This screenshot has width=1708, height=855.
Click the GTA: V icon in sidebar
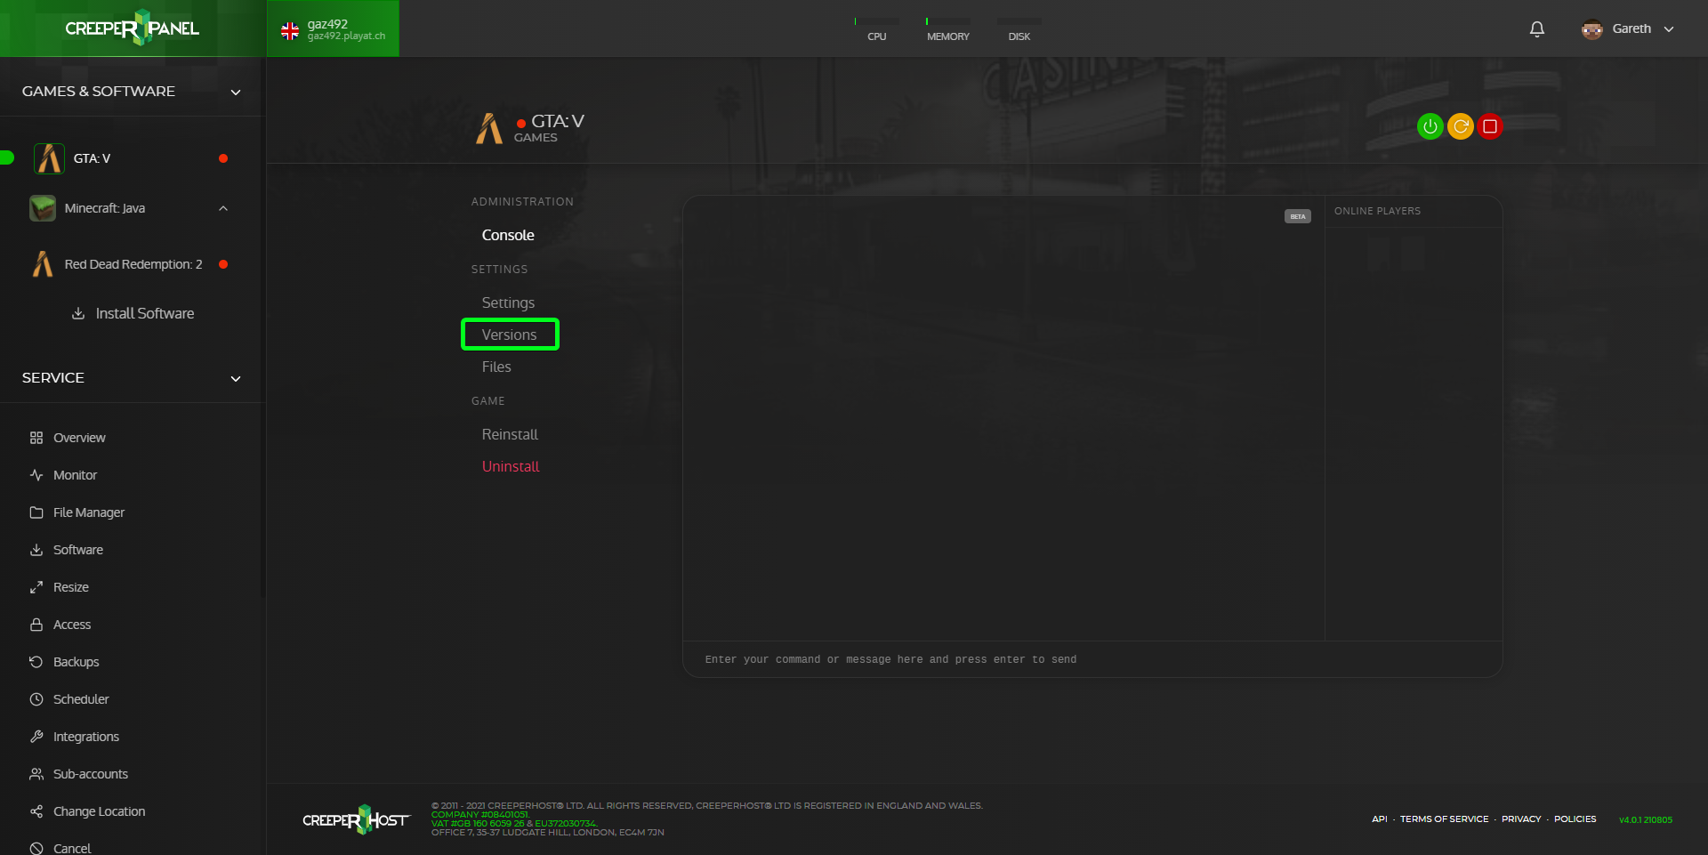49,158
